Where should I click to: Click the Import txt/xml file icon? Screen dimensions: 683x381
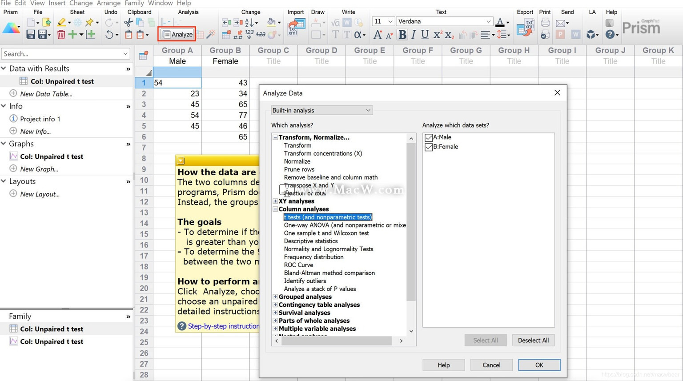(296, 27)
